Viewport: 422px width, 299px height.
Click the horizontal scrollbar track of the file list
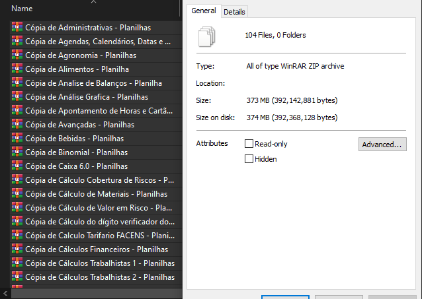click(96, 293)
